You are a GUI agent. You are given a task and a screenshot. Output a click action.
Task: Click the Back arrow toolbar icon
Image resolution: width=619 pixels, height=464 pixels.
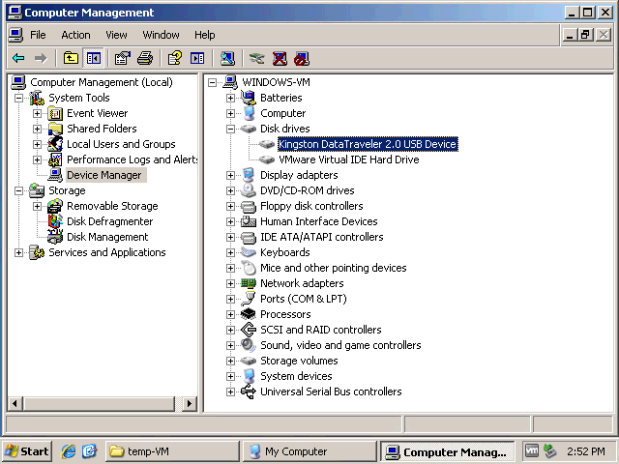point(18,58)
